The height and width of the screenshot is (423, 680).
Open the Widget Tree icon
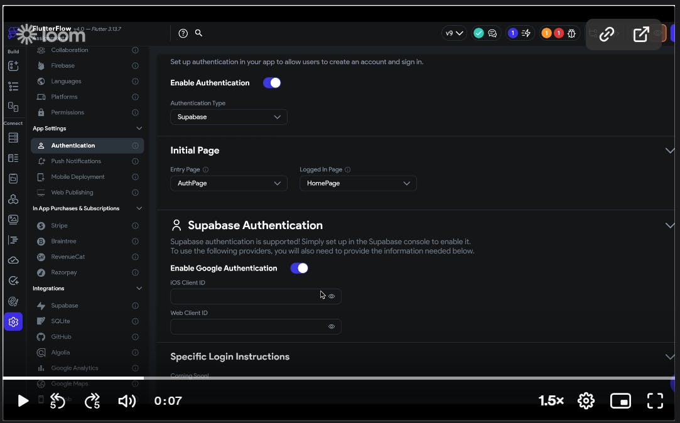click(13, 86)
